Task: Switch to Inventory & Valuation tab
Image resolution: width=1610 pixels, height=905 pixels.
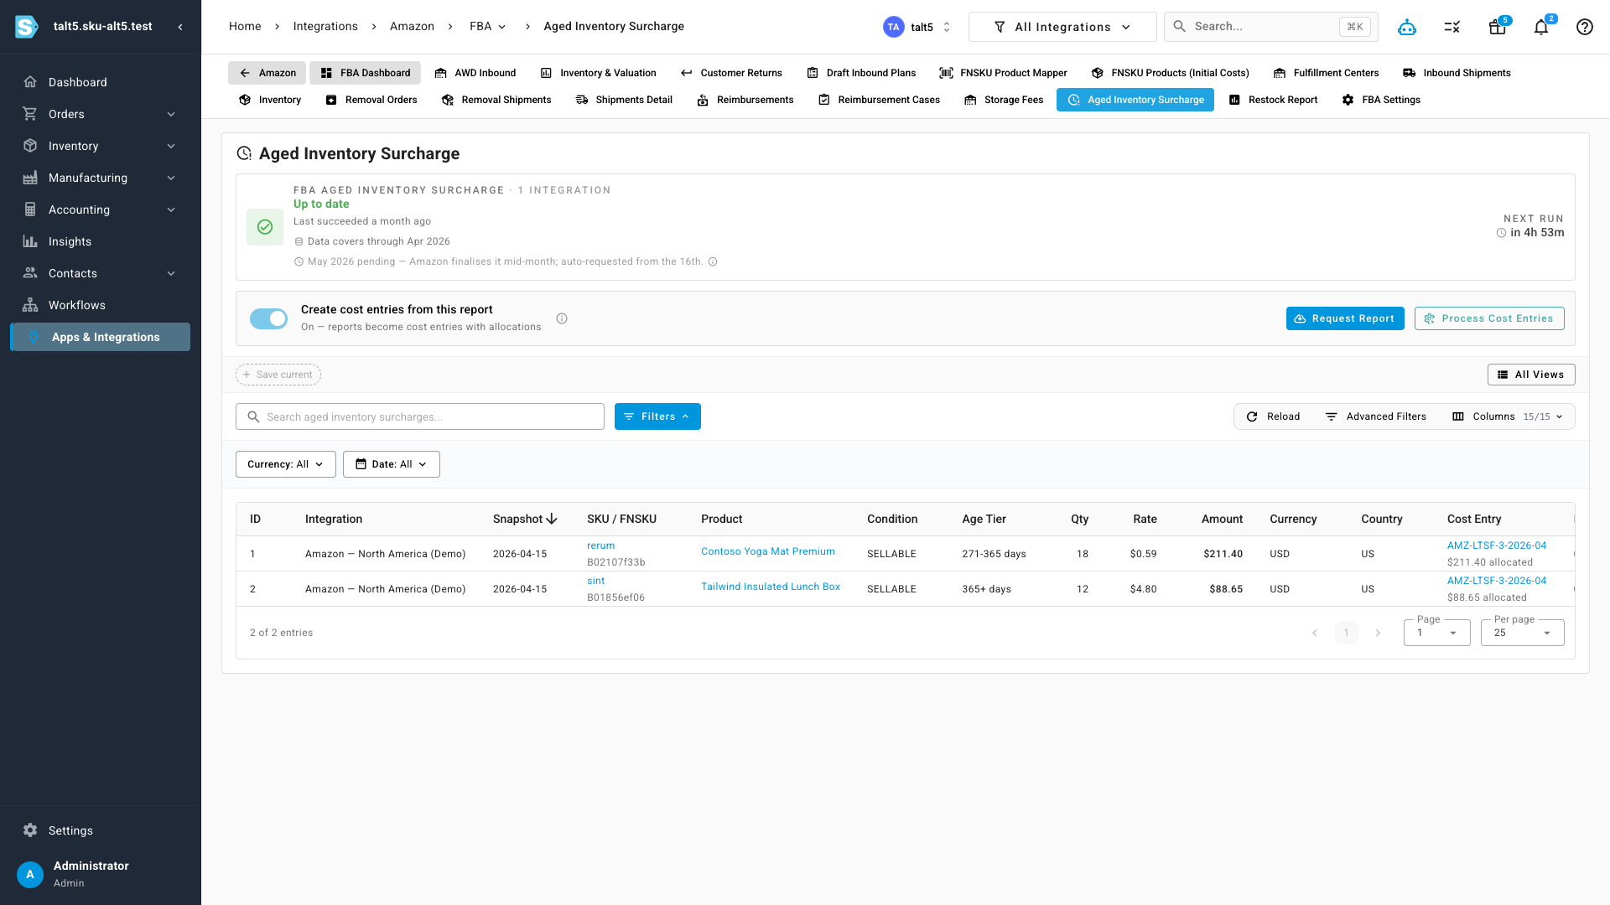Action: click(x=599, y=73)
